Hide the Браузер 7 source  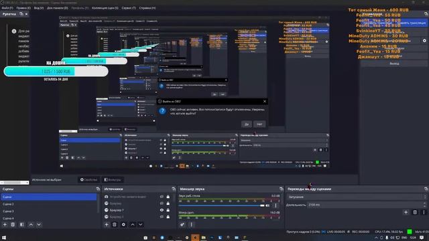[x=162, y=210]
